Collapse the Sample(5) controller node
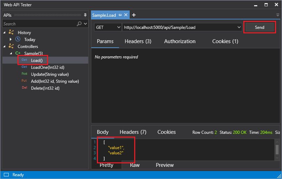 coord(11,53)
